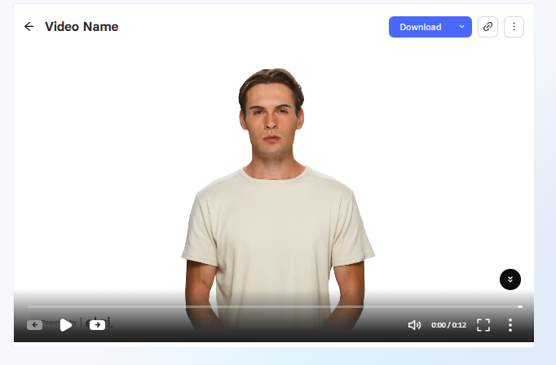Open the top-right three-dot options menu
The width and height of the screenshot is (556, 365).
(514, 27)
